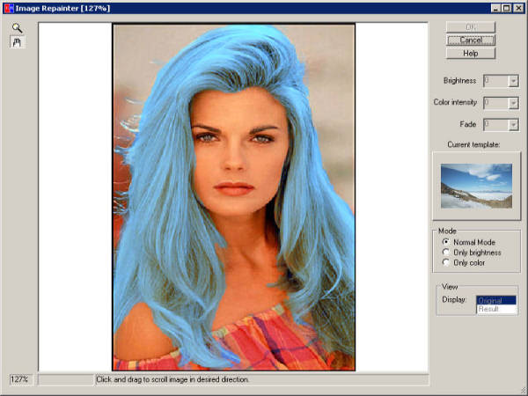Minimize the Image Repainter window
The image size is (528, 396).
[495, 8]
